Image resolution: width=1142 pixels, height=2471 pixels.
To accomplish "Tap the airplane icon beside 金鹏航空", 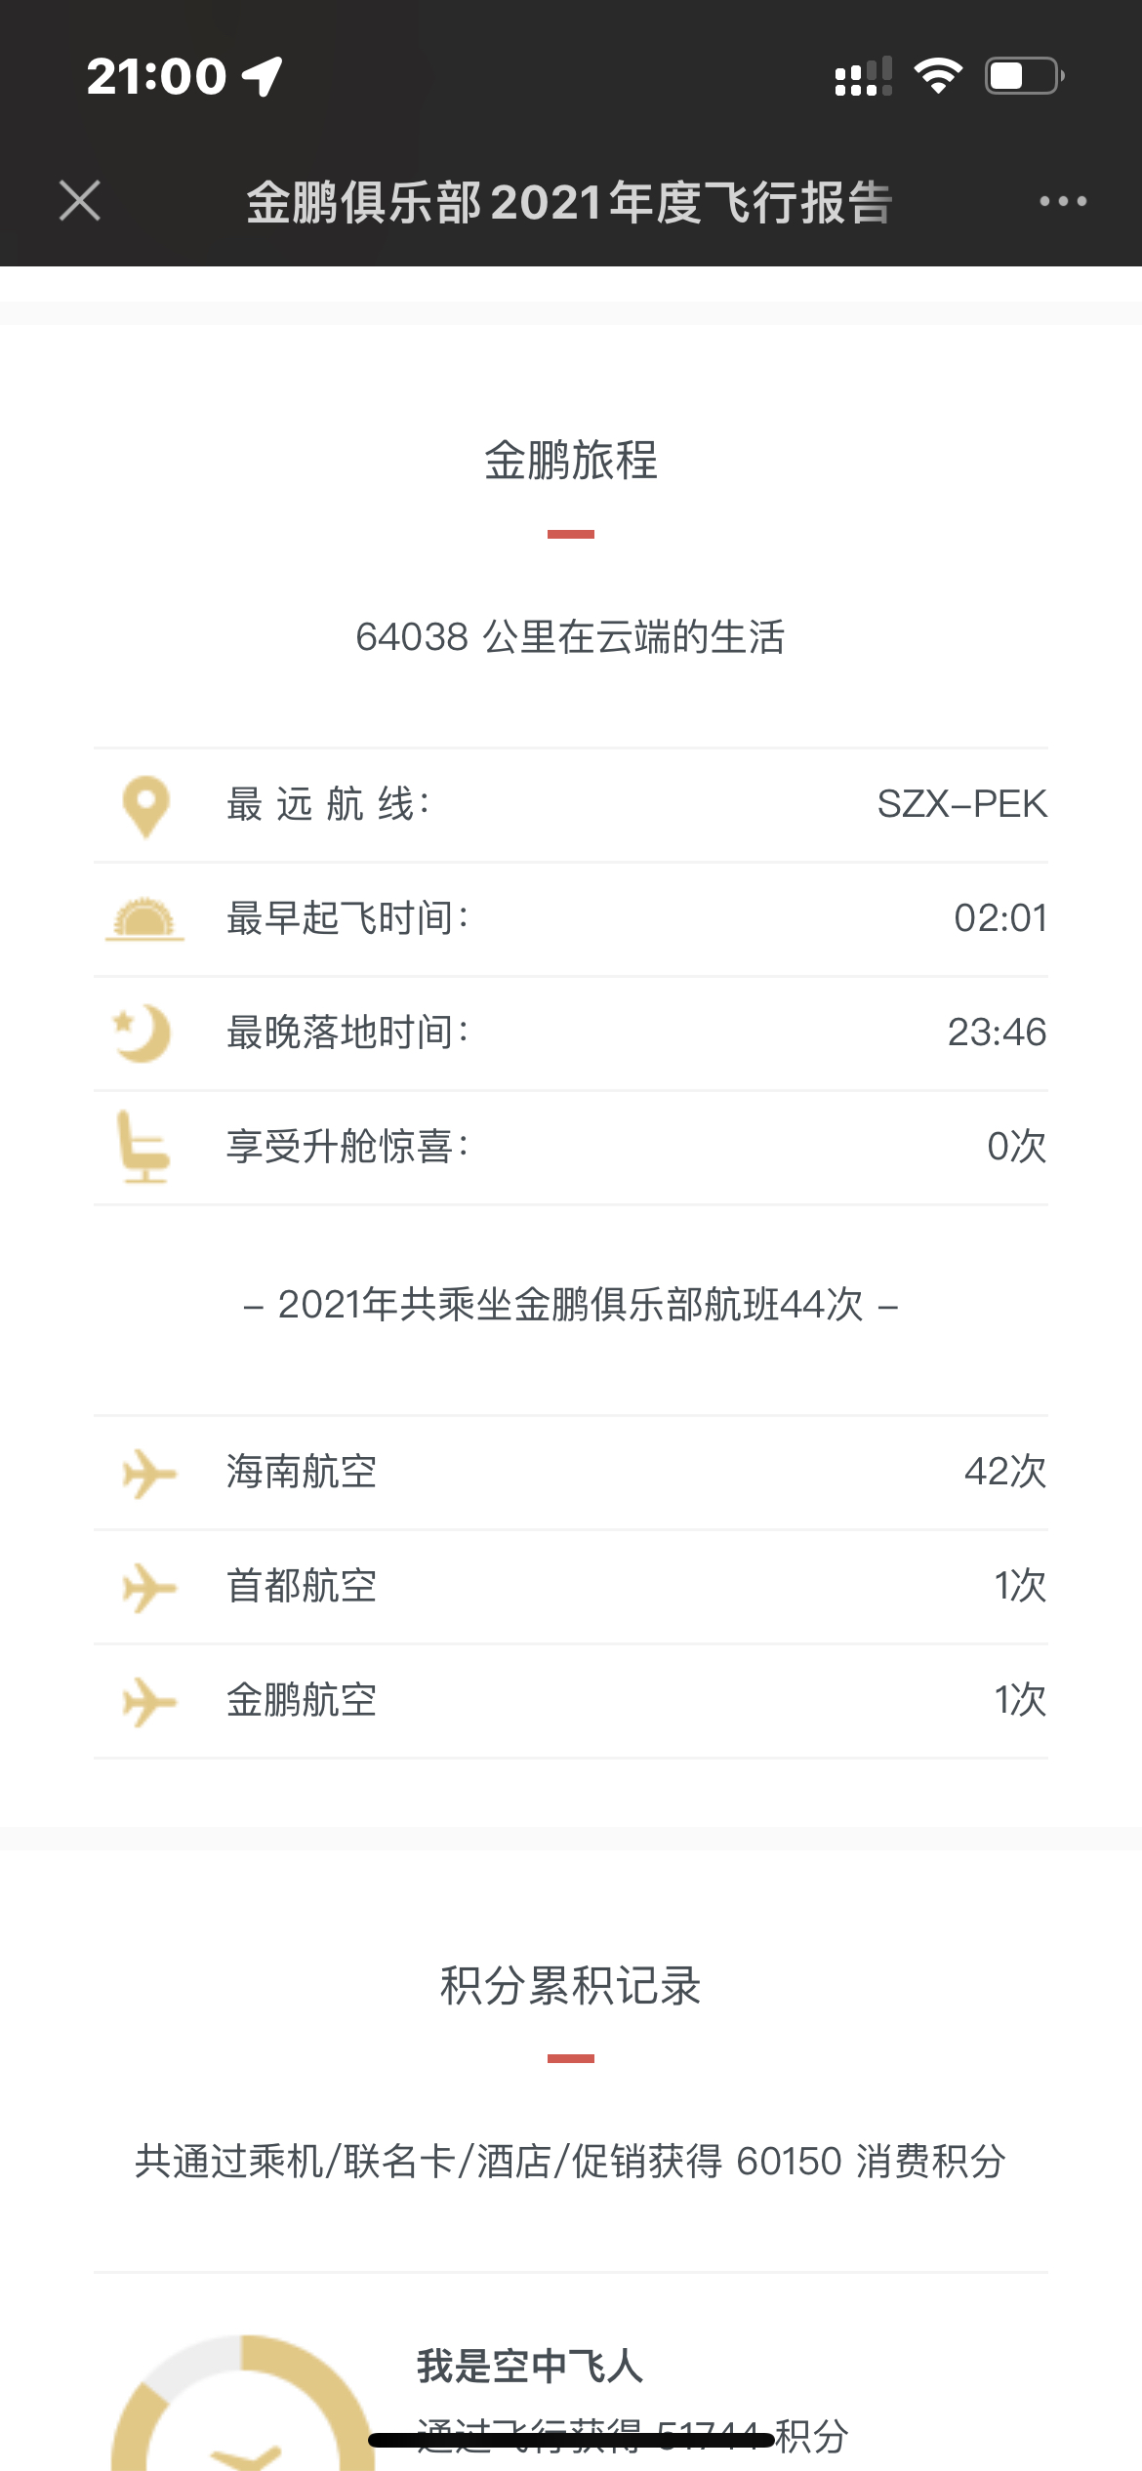I will click(x=148, y=1701).
